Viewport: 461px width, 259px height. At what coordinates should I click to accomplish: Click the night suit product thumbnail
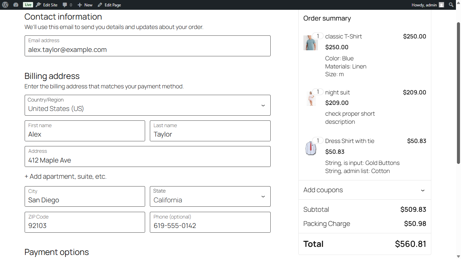click(311, 98)
